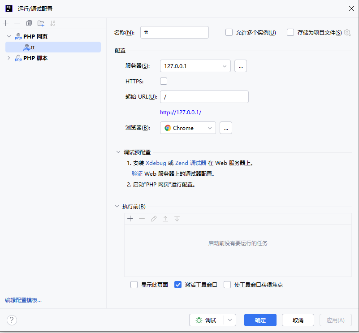Image resolution: width=359 pixels, height=333 pixels.
Task: Click the 应用(A) button
Action: coord(335,320)
